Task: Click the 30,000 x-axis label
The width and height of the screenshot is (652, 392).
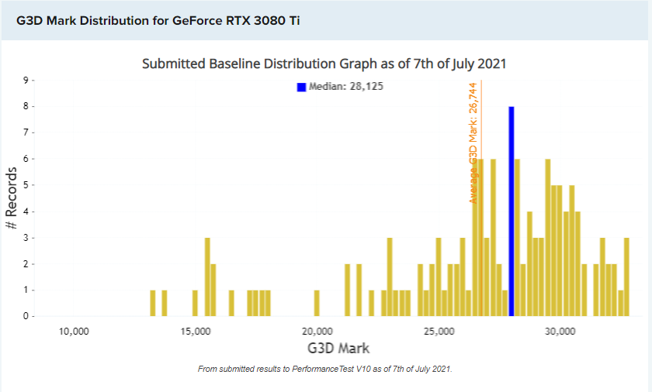Action: click(x=560, y=332)
